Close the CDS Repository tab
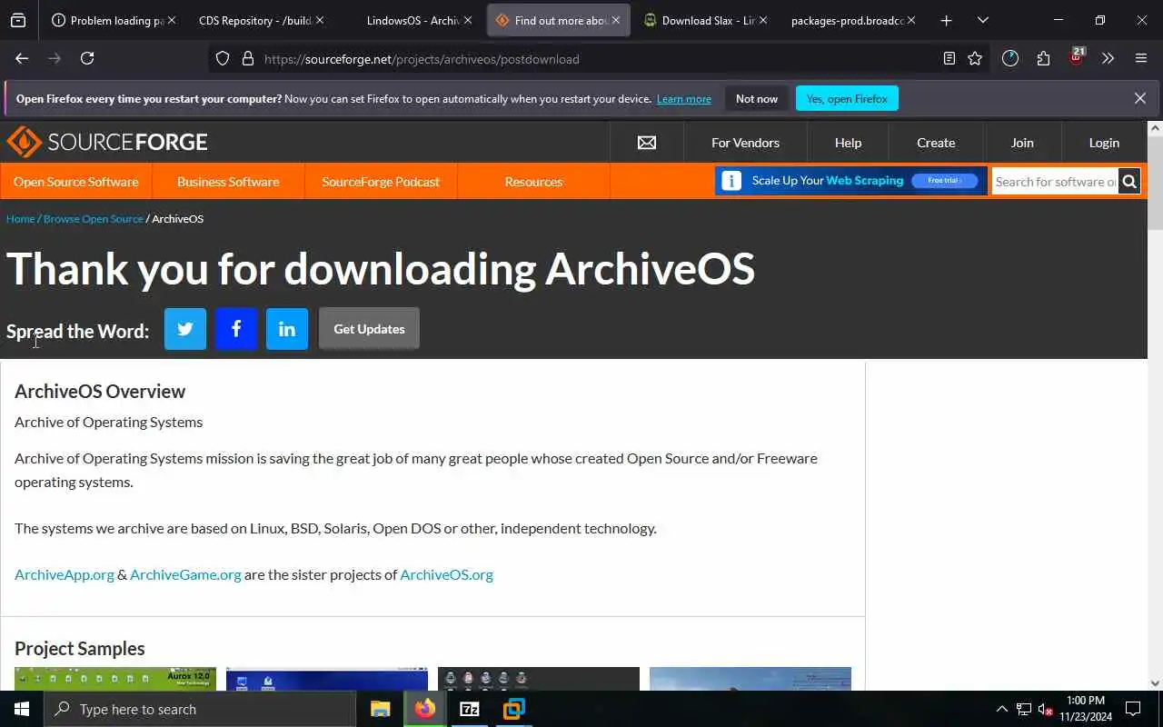The height and width of the screenshot is (727, 1163). pos(319,20)
